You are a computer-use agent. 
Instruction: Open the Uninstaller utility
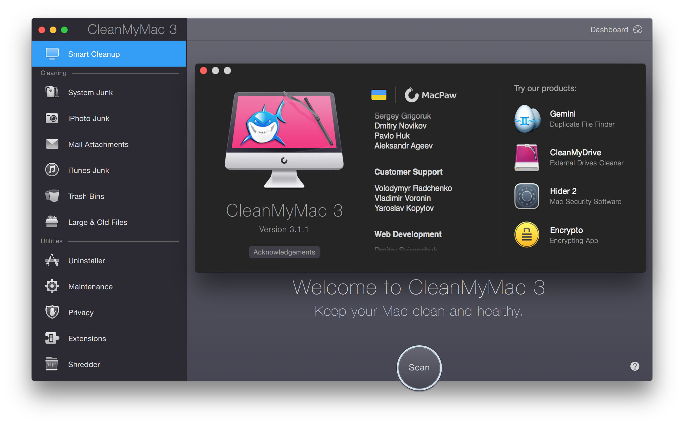[x=109, y=260]
